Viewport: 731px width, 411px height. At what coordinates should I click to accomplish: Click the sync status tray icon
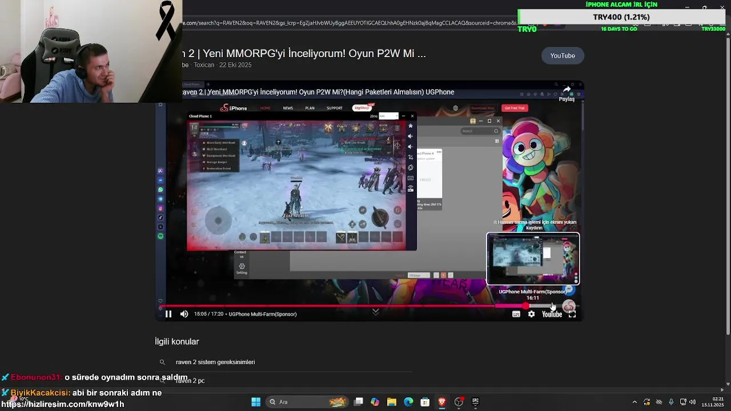pyautogui.click(x=646, y=402)
